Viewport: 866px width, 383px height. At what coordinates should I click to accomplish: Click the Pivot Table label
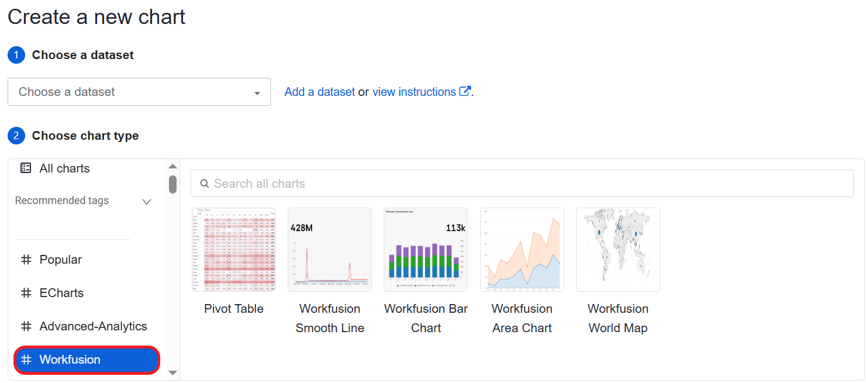pos(234,309)
